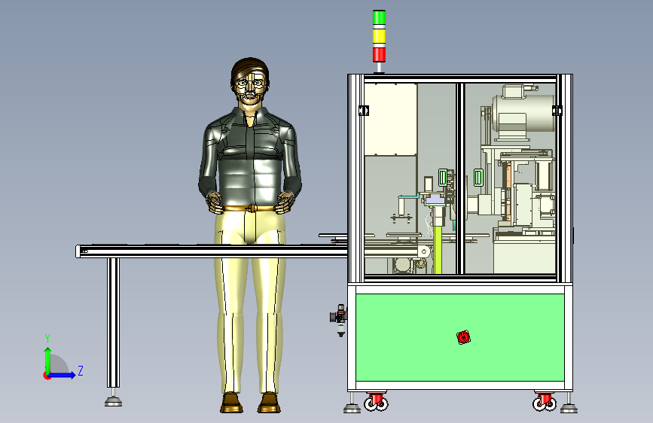Select the red lamp of the signal tower
This screenshot has width=653, height=423.
click(379, 54)
